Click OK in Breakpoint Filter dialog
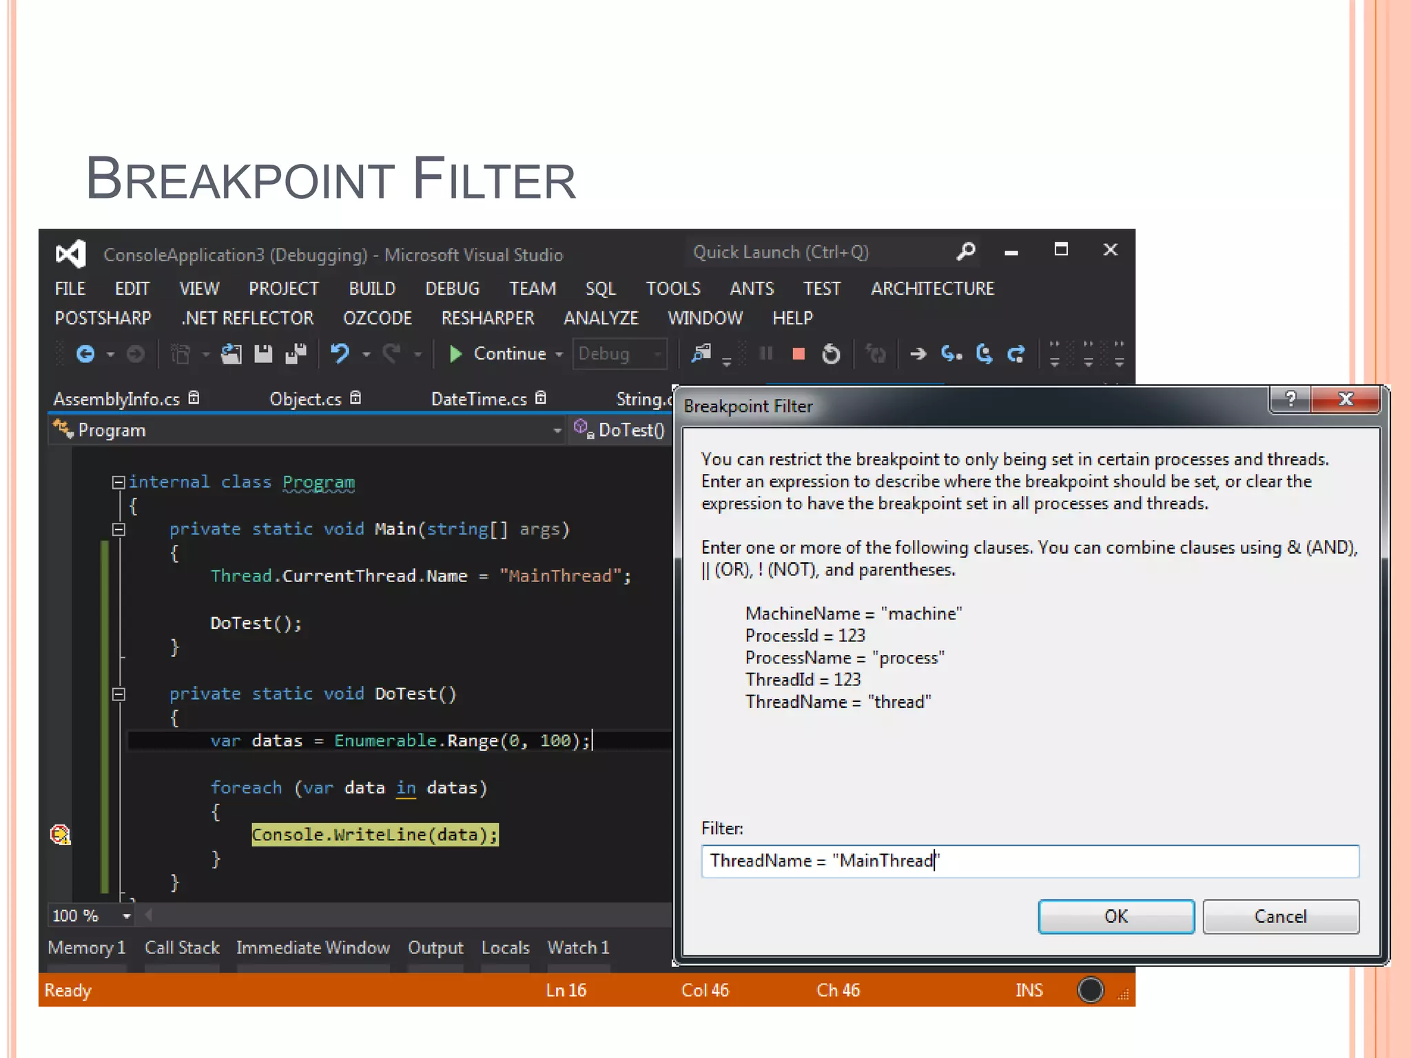 pos(1116,917)
